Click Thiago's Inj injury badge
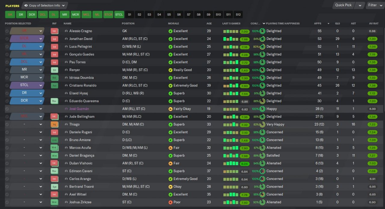The width and height of the screenshot is (385, 209). [54, 124]
